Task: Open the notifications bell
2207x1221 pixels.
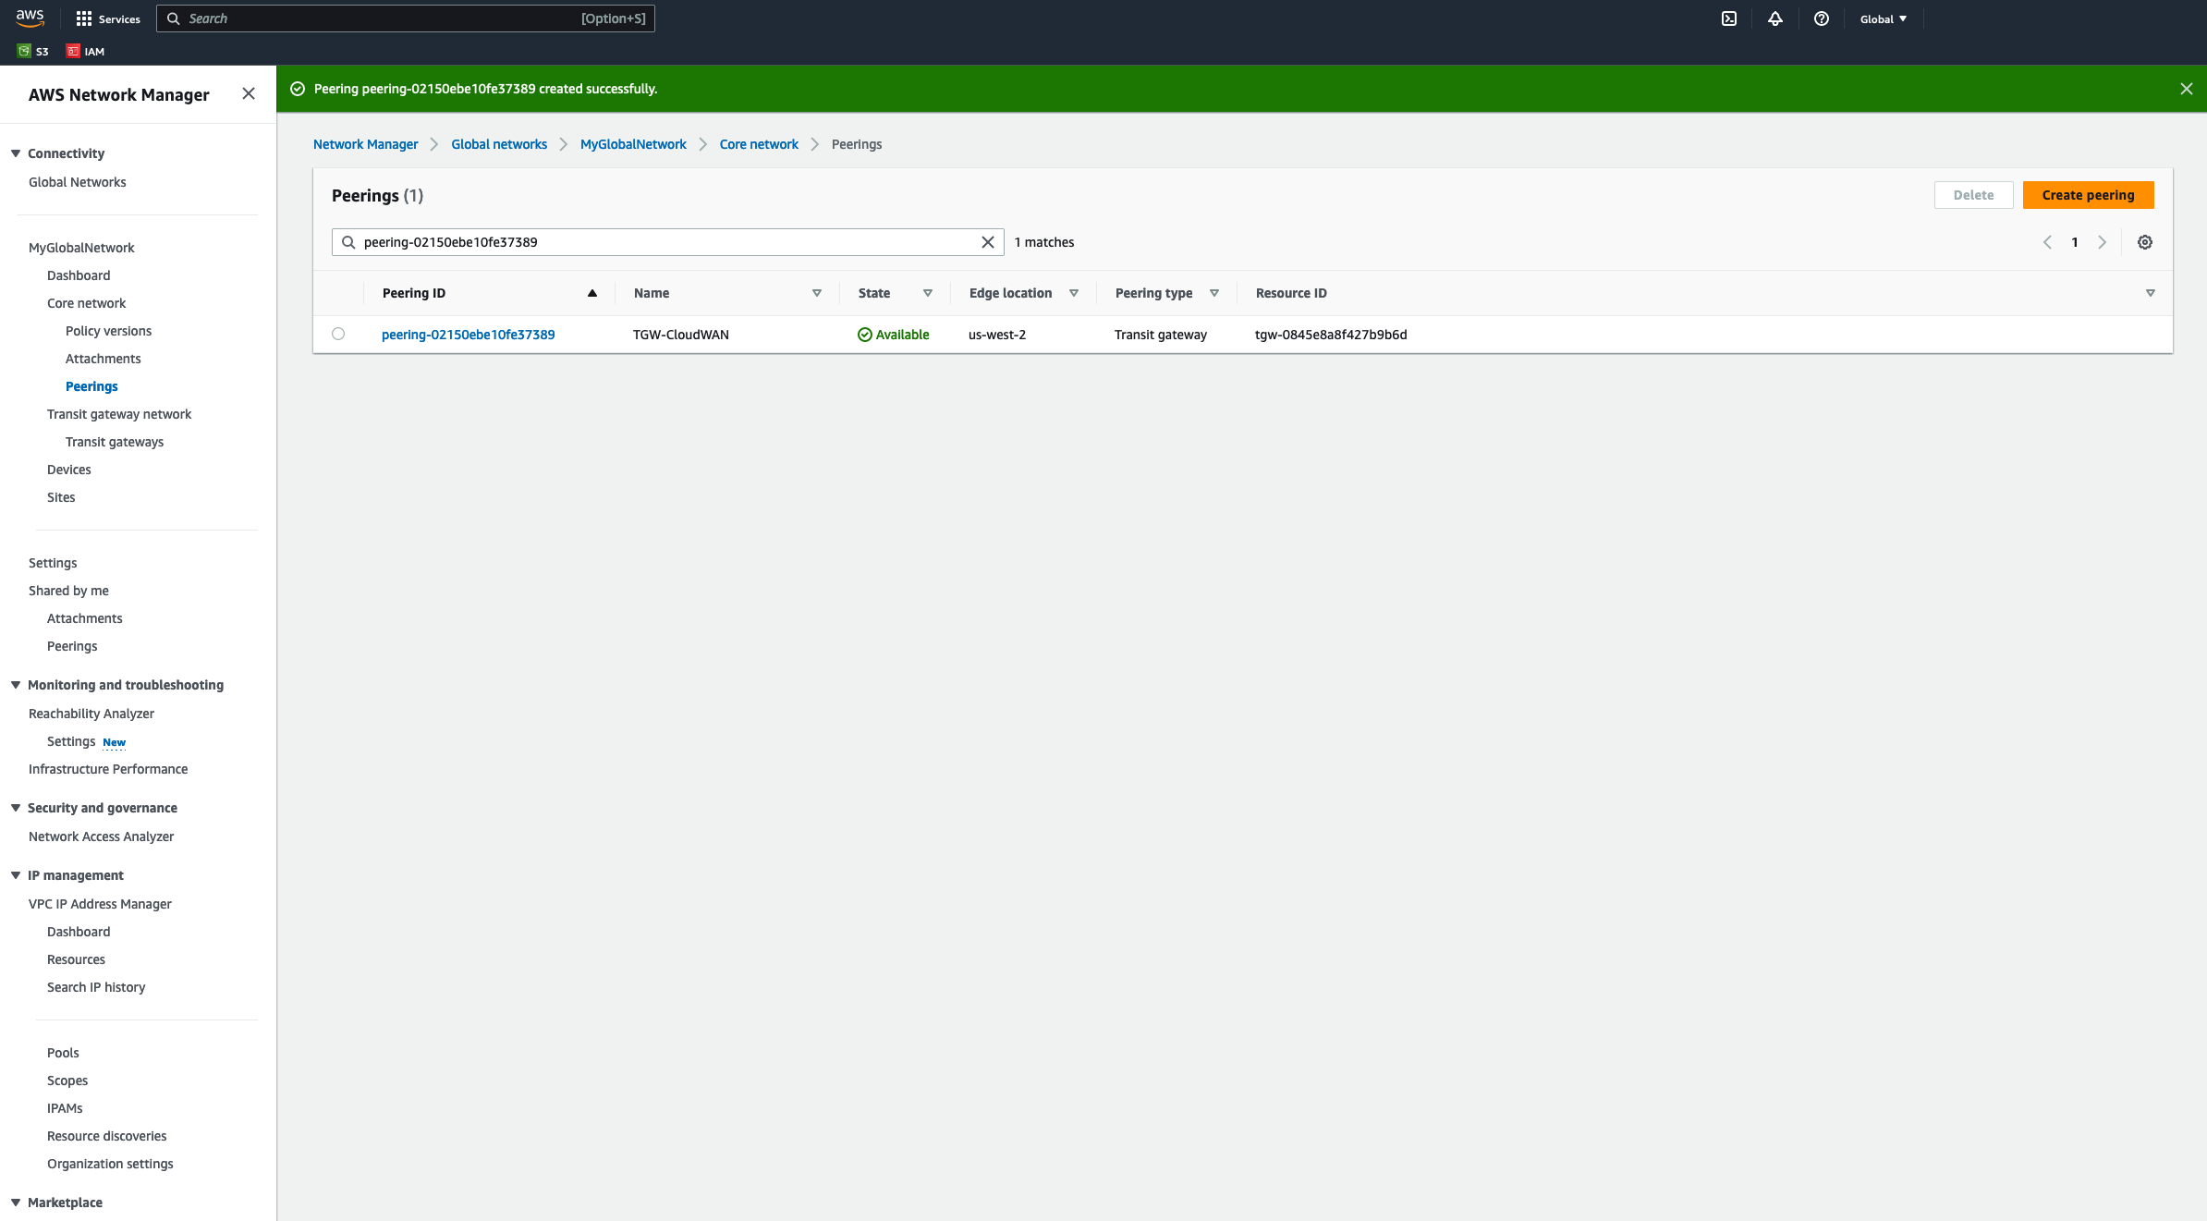Action: (x=1775, y=18)
